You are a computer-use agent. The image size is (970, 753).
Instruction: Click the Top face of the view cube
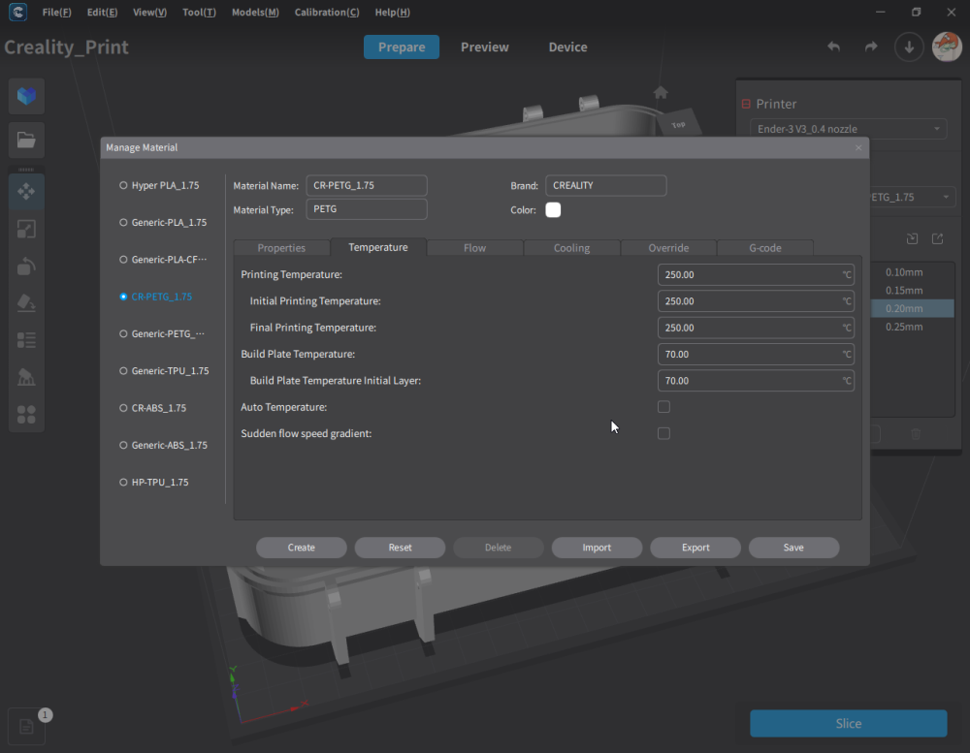point(679,124)
